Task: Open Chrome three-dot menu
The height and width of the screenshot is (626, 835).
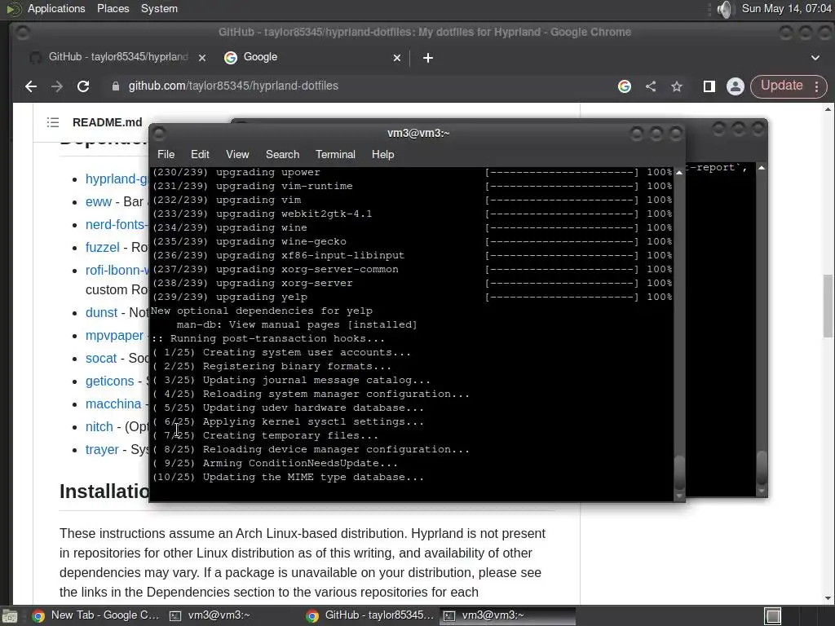Action: pos(817,86)
